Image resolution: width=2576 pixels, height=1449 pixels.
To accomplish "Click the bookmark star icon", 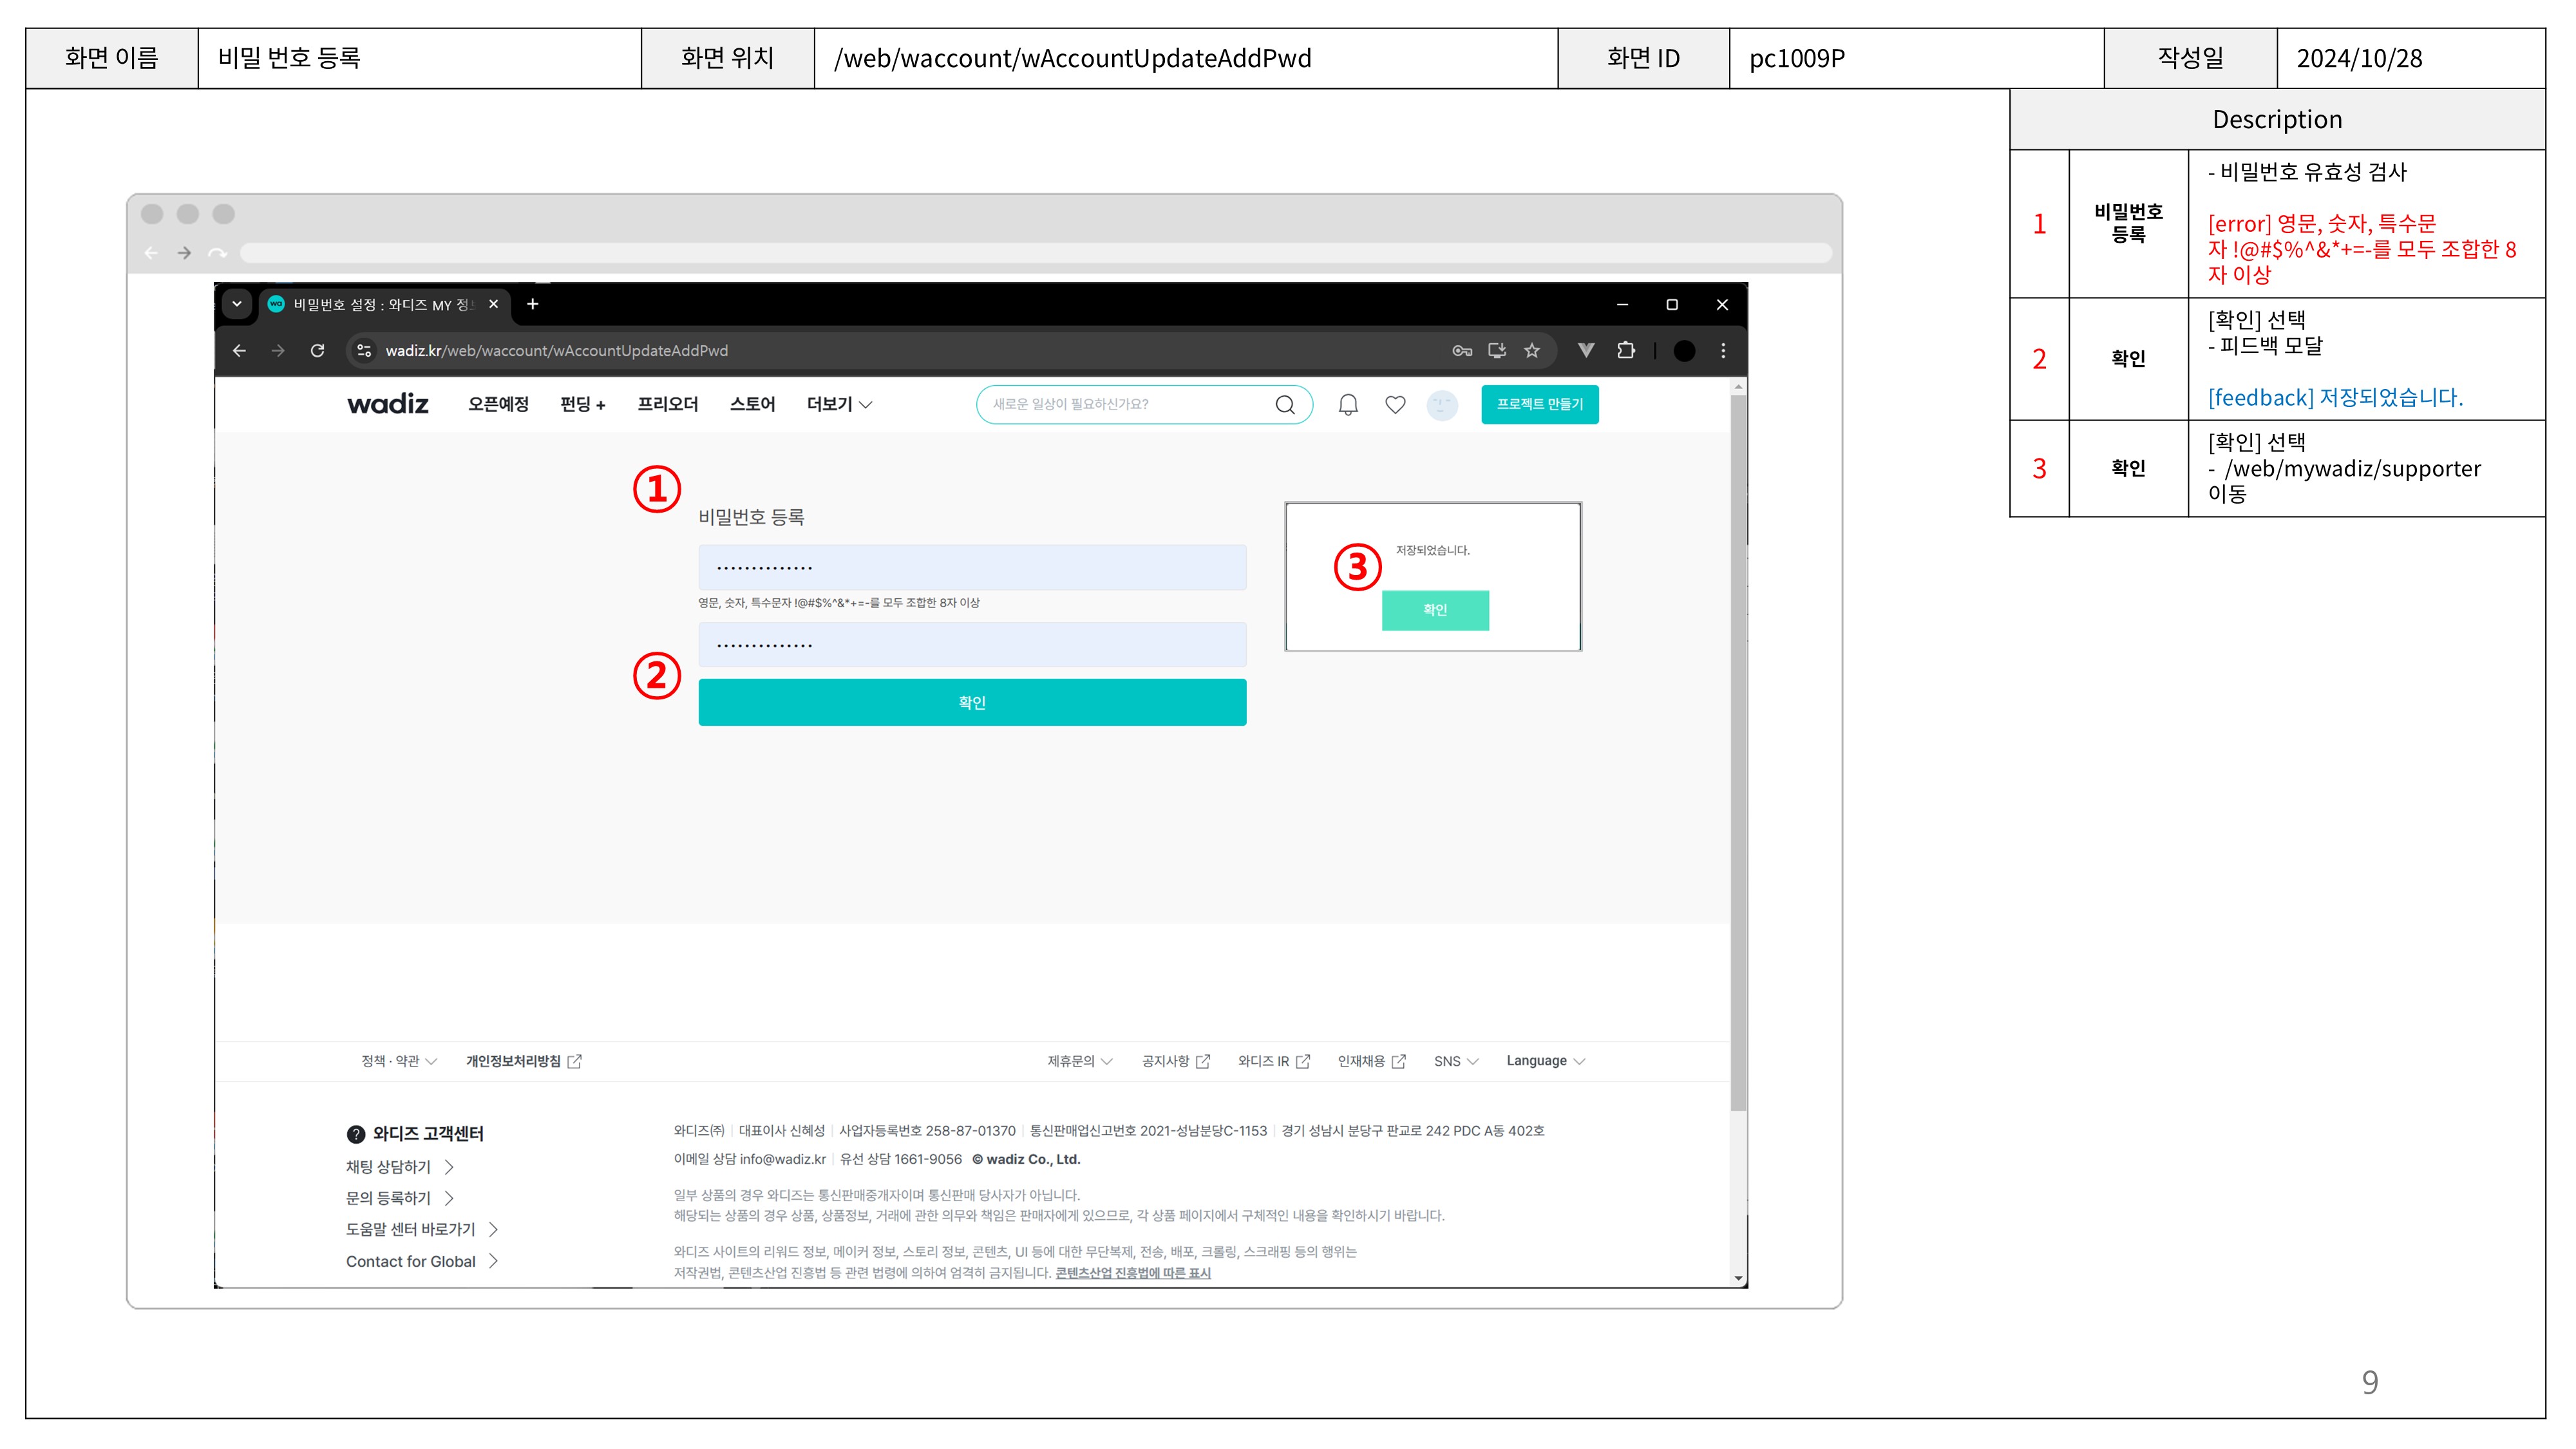I will coord(1531,351).
